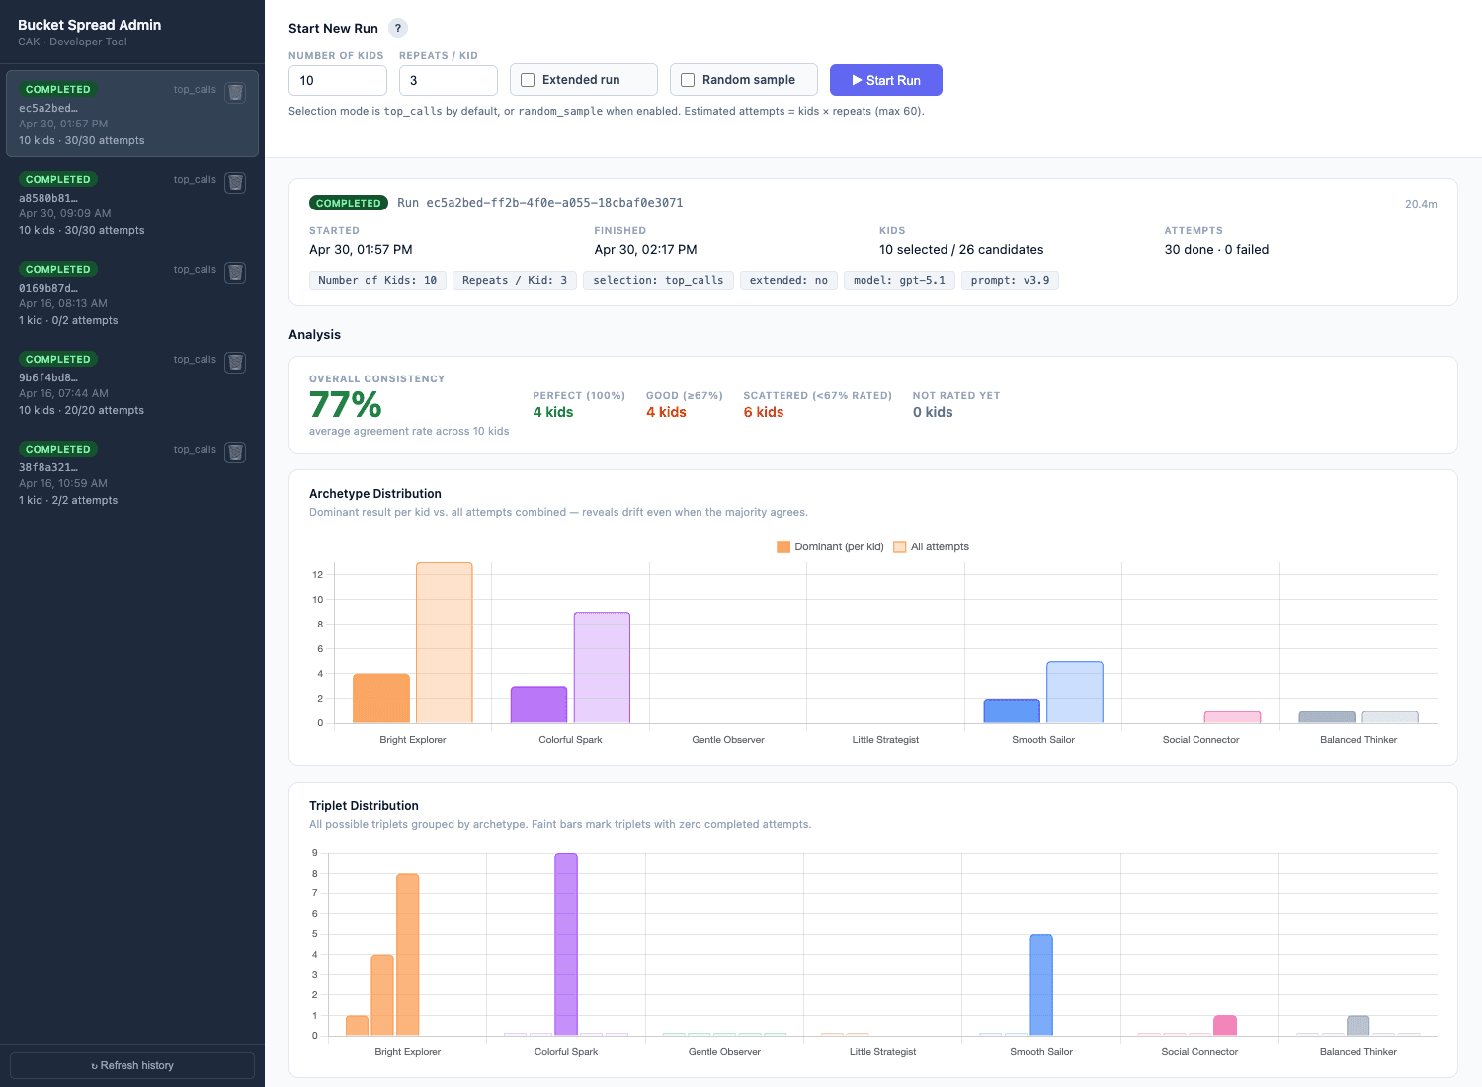This screenshot has width=1482, height=1087.
Task: Enable the Random sample checkbox
Action: coord(688,80)
